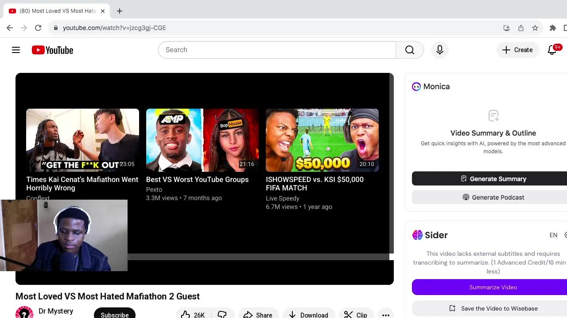Bookmark this page with star icon

[x=535, y=28]
